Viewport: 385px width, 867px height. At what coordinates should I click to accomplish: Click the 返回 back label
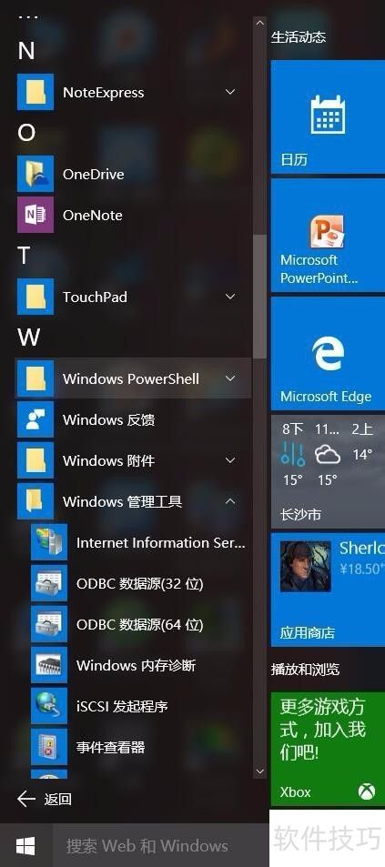coord(58,799)
